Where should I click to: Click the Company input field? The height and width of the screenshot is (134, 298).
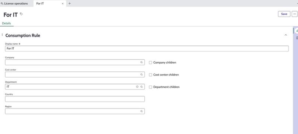click(75, 62)
